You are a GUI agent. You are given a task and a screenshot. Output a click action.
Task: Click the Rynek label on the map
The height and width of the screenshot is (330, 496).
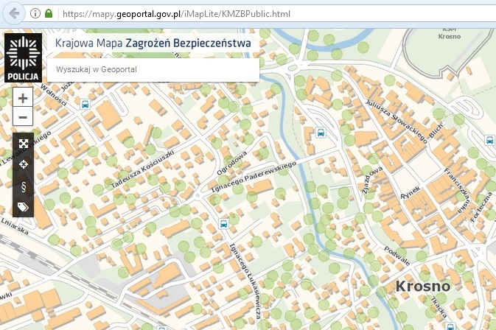(x=411, y=193)
